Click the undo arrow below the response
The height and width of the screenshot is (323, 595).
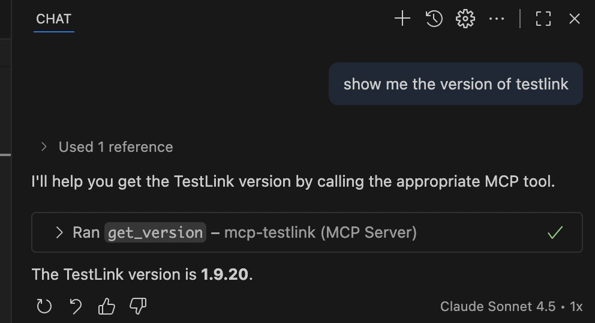tap(76, 307)
